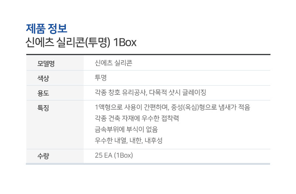
Task: Click the 중성(옥심)형으로 냄새가 적음 phrase
Action: point(211,107)
